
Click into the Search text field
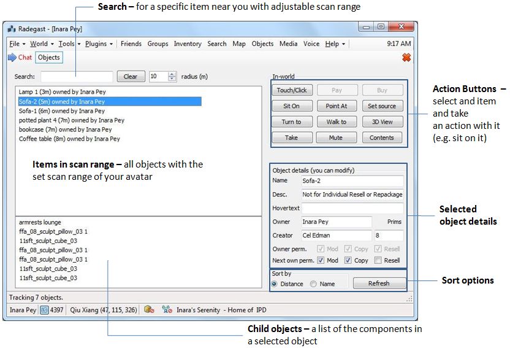click(x=77, y=77)
